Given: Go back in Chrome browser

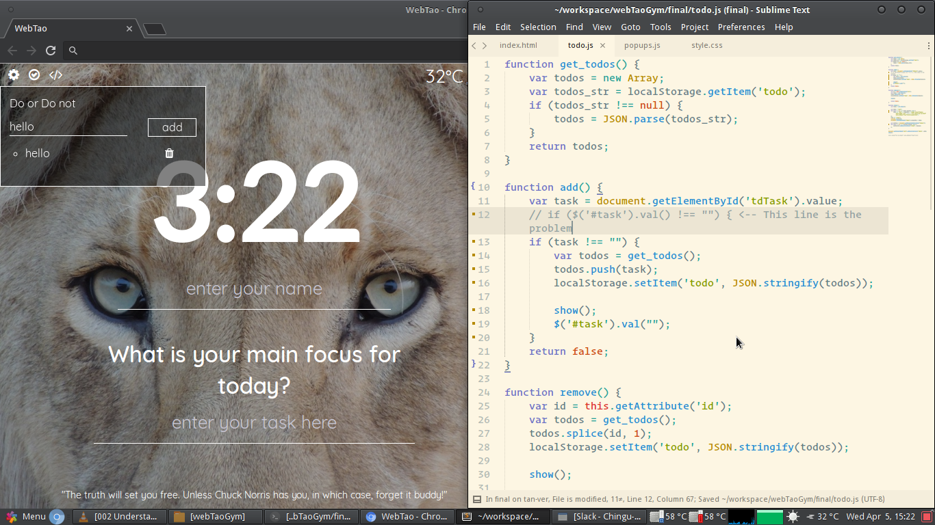Looking at the screenshot, I should point(12,51).
